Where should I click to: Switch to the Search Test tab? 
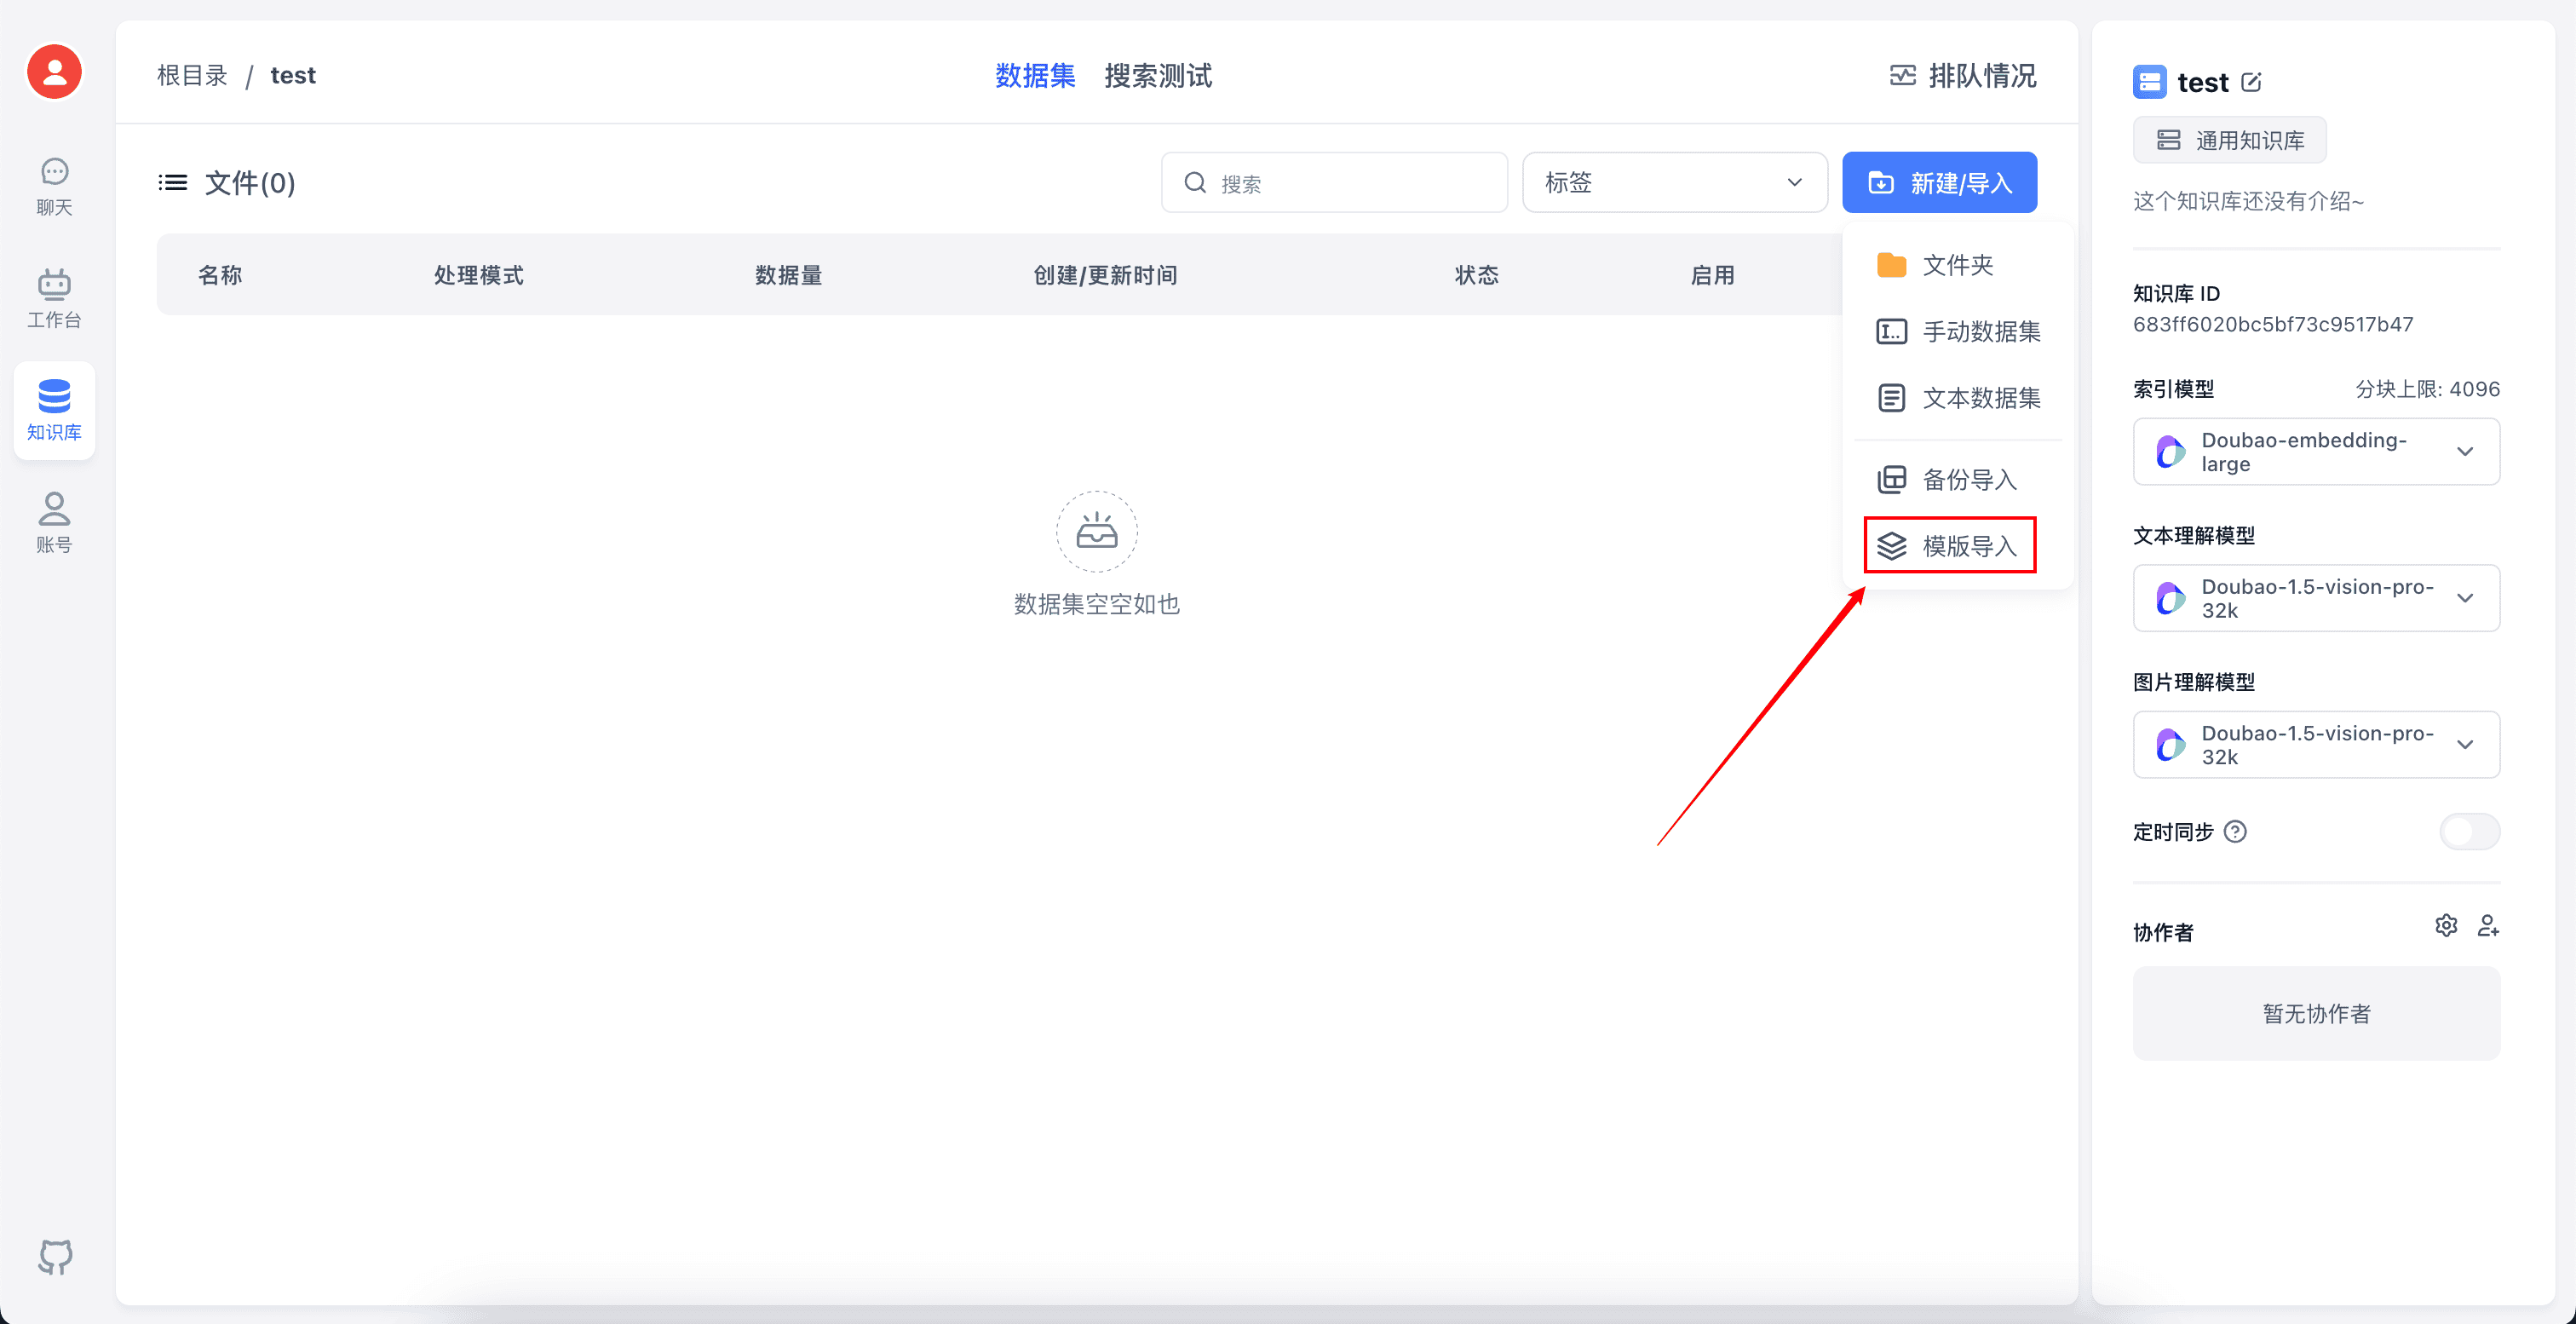(1157, 76)
